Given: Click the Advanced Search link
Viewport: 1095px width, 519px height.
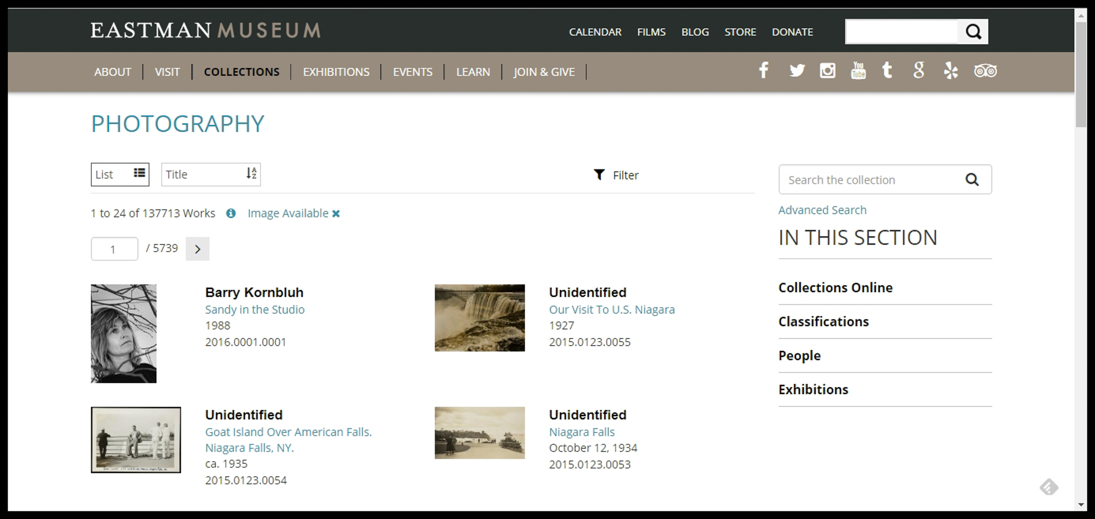Looking at the screenshot, I should pyautogui.click(x=822, y=210).
